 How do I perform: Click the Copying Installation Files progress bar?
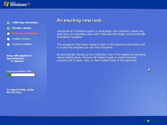coord(21,75)
